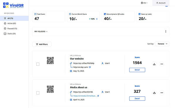Click the info icon next to 150%

(x=97, y=19)
